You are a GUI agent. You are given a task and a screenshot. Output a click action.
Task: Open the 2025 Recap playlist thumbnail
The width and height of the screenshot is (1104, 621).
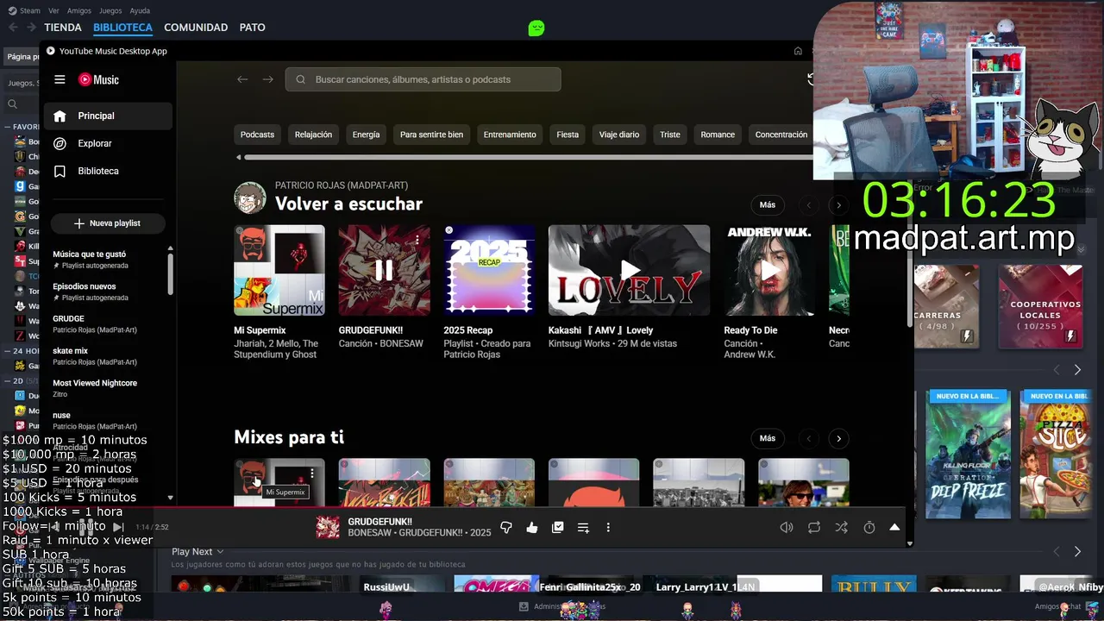tap(489, 270)
